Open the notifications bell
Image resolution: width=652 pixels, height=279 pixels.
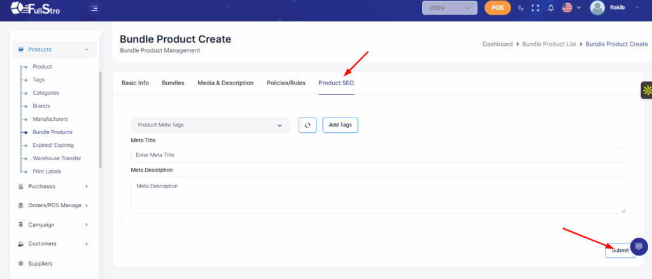point(550,8)
